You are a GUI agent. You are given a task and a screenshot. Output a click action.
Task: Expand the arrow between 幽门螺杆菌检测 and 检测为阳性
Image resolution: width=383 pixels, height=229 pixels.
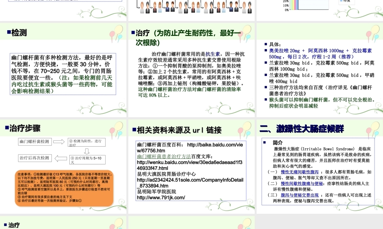[x=60, y=142]
